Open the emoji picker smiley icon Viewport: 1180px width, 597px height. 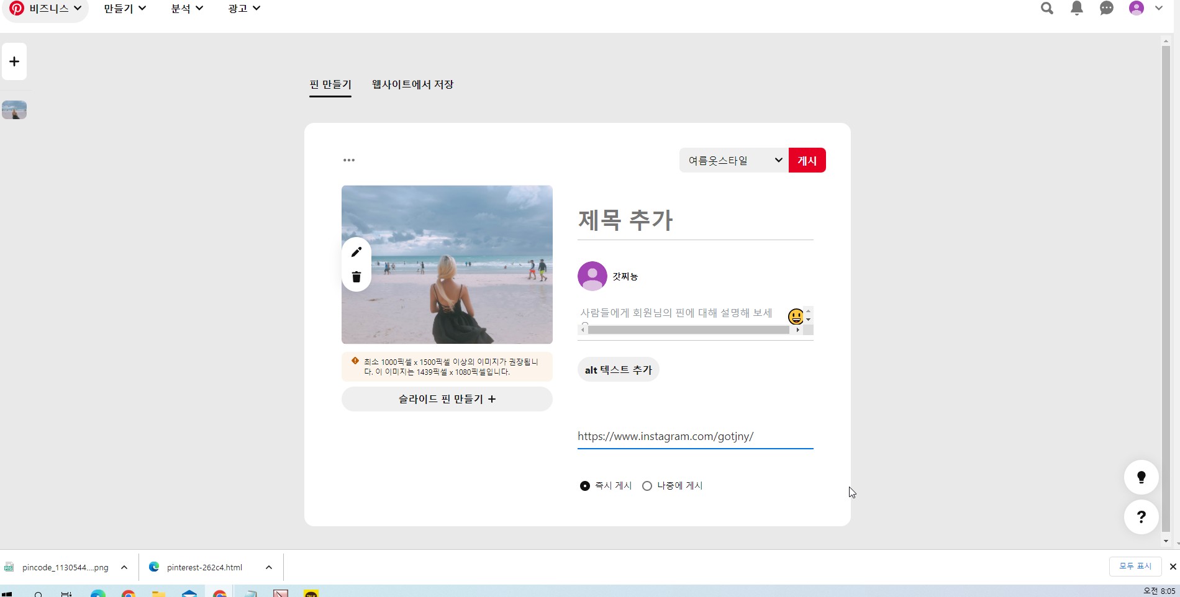click(x=796, y=316)
